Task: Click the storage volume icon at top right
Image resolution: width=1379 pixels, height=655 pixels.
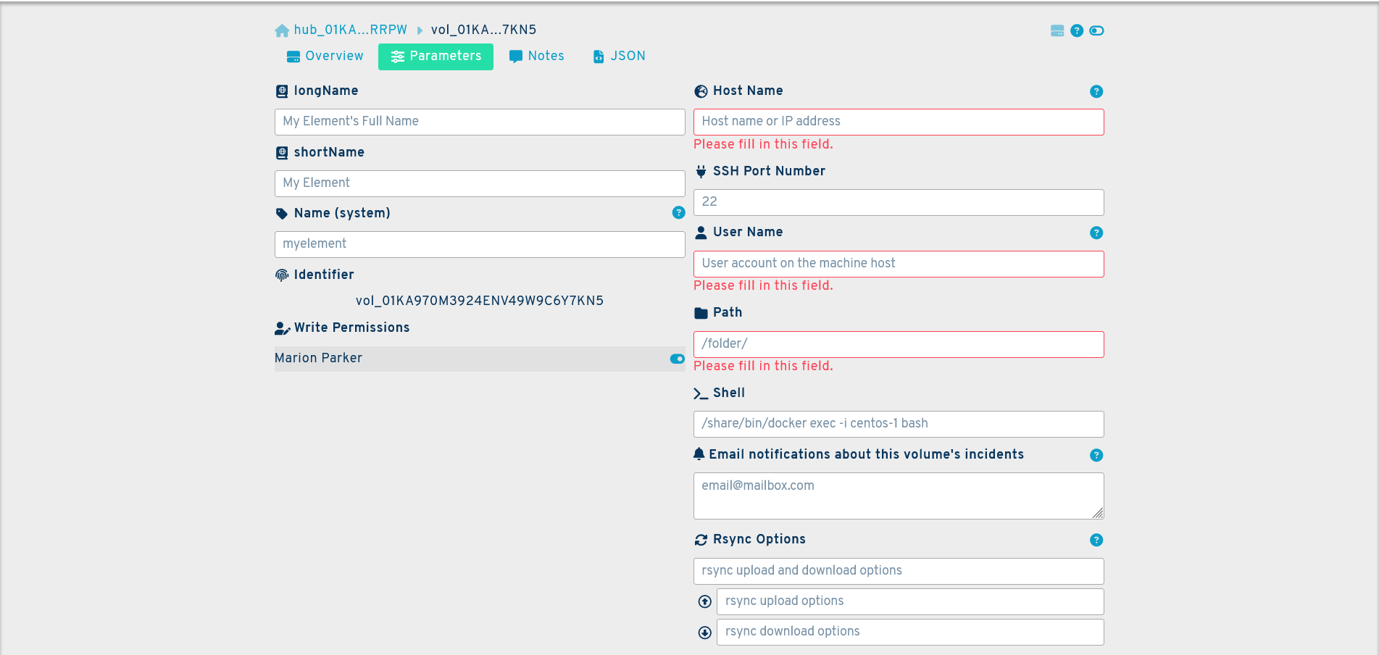Action: pos(1057,30)
